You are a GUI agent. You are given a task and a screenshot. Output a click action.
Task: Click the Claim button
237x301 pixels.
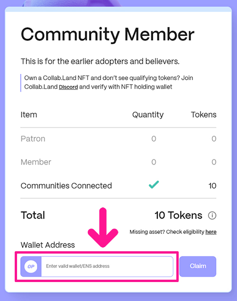coord(198,266)
